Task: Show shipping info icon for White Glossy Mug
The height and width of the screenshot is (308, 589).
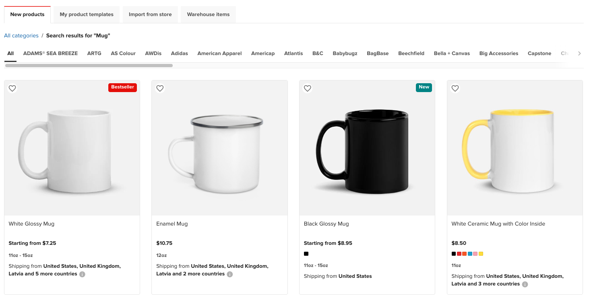Action: click(82, 274)
